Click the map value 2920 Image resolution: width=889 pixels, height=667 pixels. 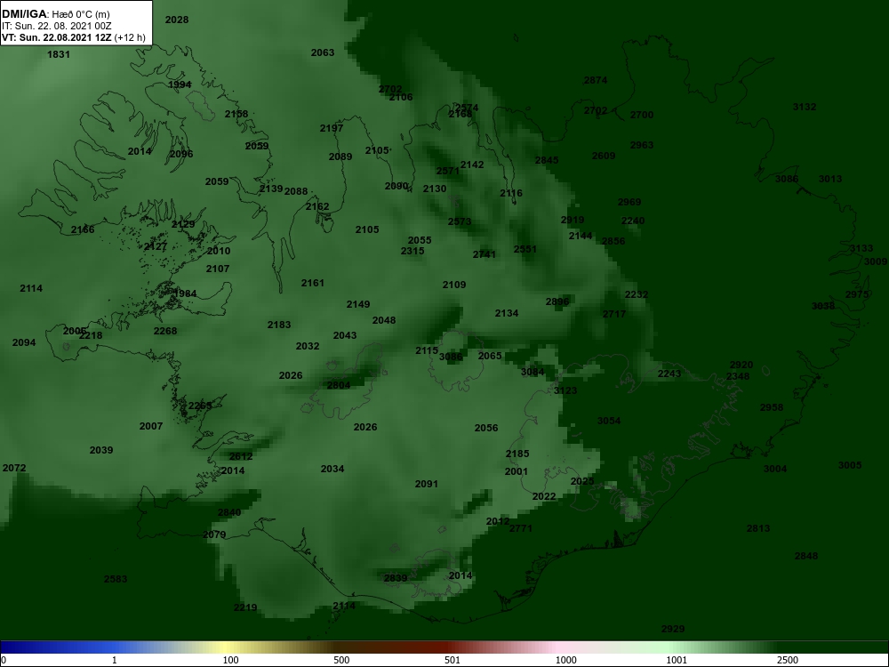(x=741, y=366)
